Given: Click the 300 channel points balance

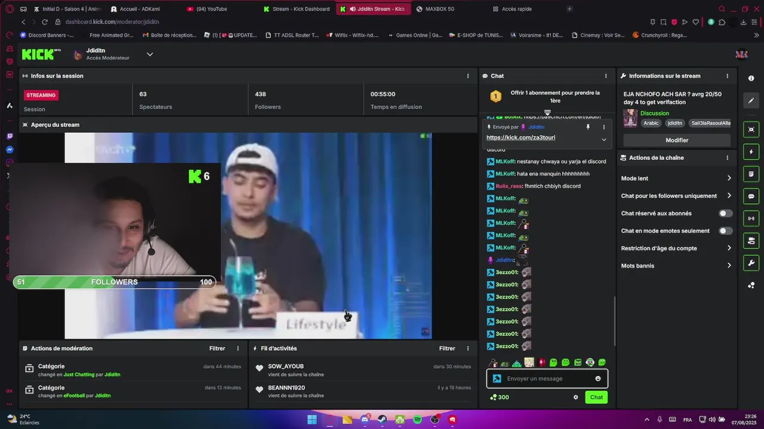Looking at the screenshot, I should pos(499,397).
